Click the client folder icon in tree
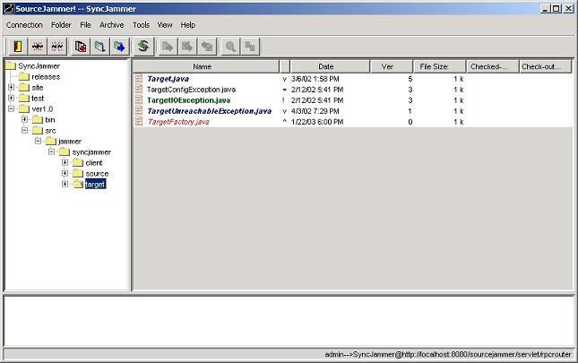This screenshot has height=363, width=578. point(78,162)
